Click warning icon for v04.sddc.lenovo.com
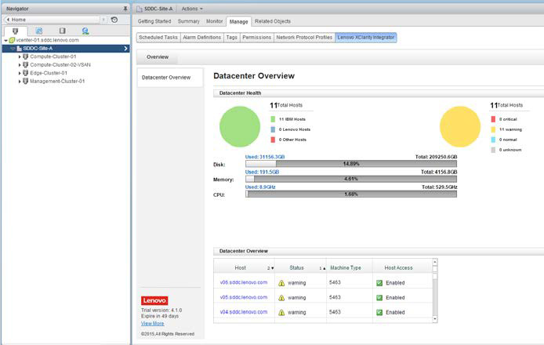The image size is (544, 345). 281,312
